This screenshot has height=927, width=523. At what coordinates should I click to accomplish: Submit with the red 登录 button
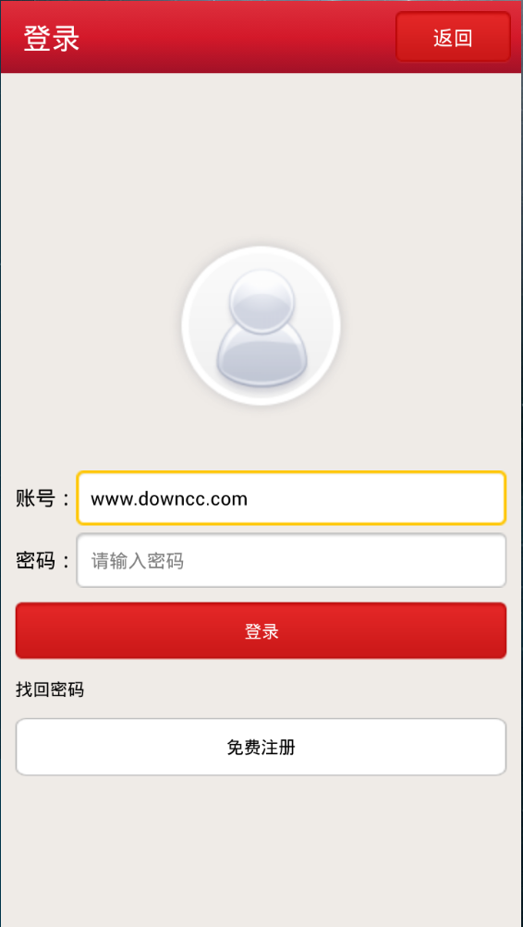point(261,631)
